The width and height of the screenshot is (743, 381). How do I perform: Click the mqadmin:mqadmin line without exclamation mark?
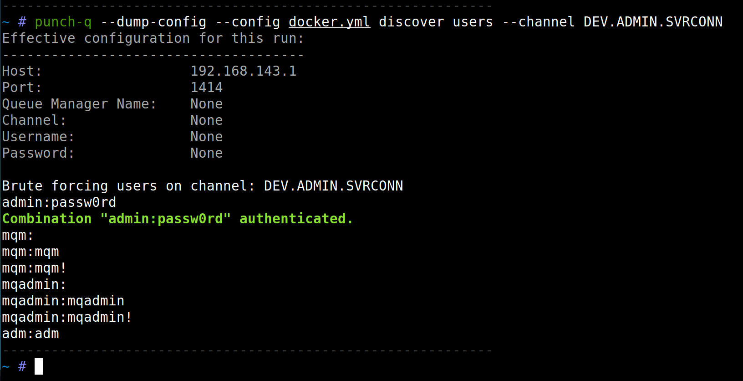[63, 301]
